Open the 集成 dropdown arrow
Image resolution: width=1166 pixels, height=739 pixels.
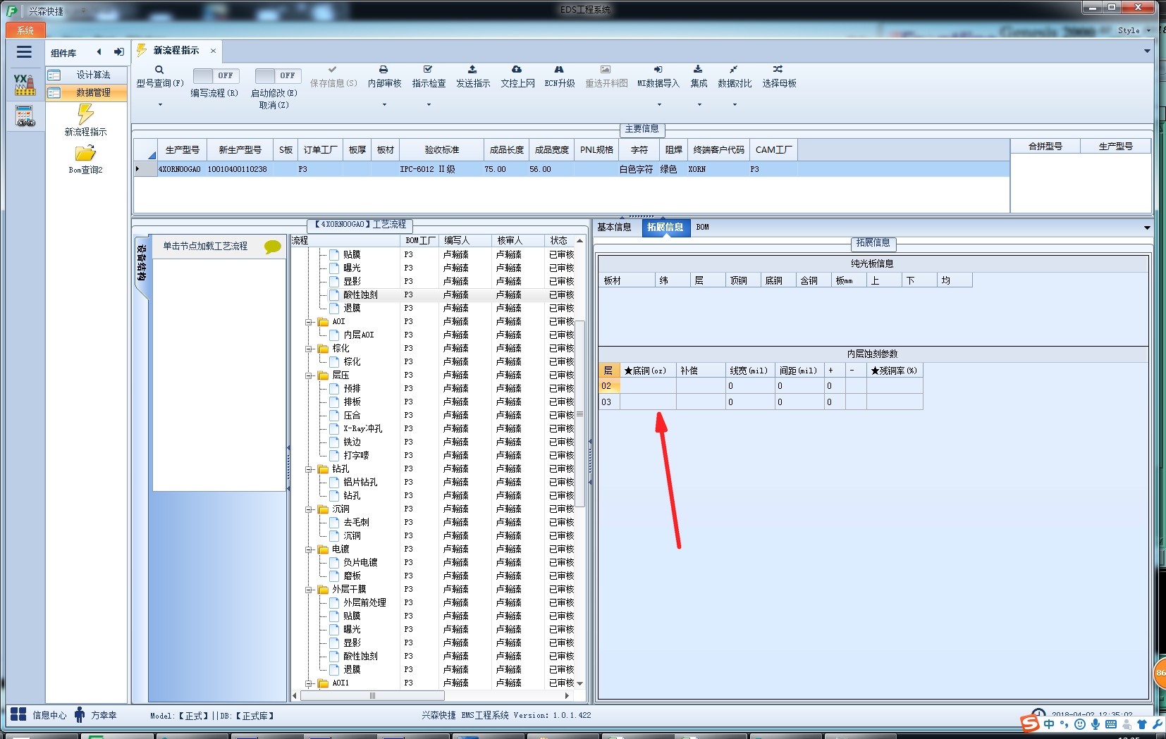699,105
